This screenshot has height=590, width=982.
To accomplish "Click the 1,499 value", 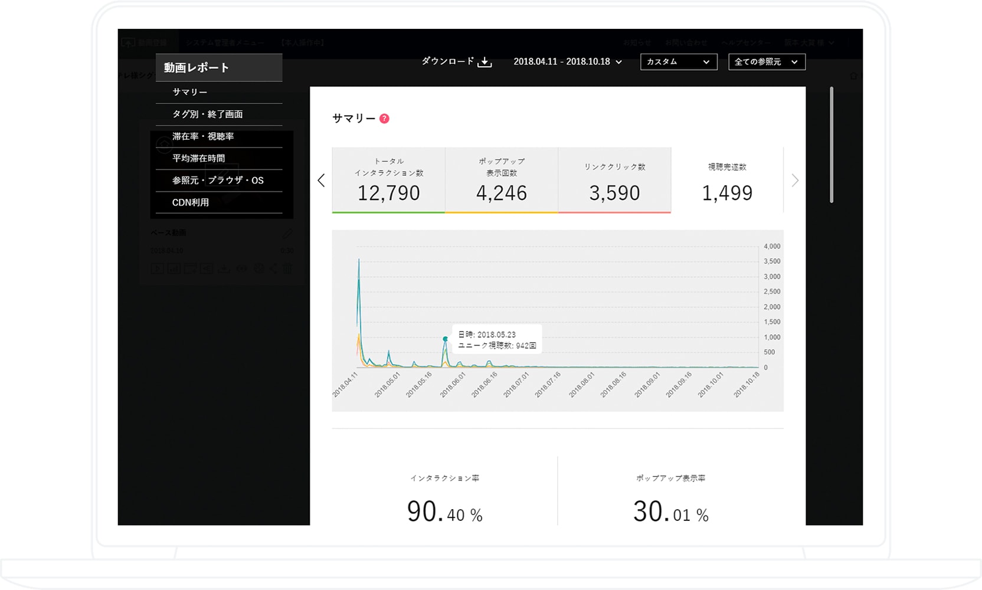I will 727,194.
